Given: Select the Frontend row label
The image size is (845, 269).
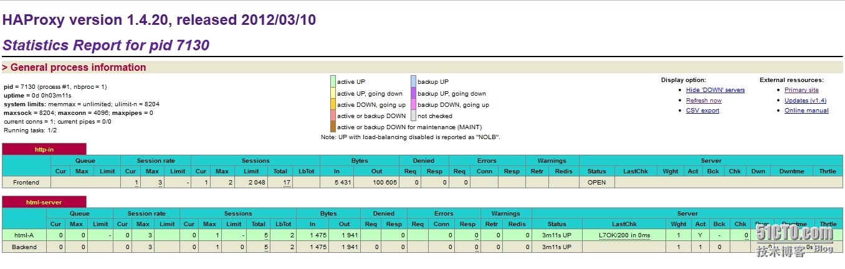Looking at the screenshot, I should click(26, 183).
